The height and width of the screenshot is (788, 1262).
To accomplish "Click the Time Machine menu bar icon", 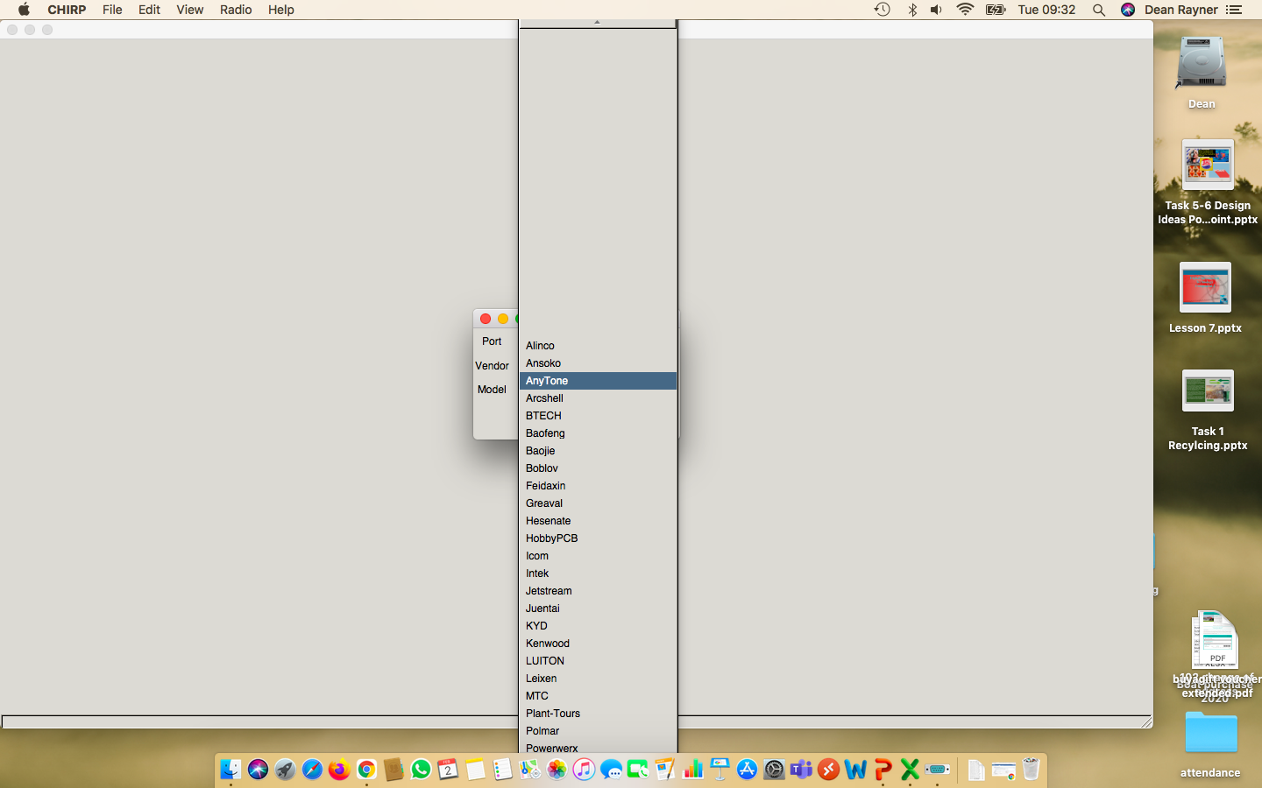I will 883,10.
